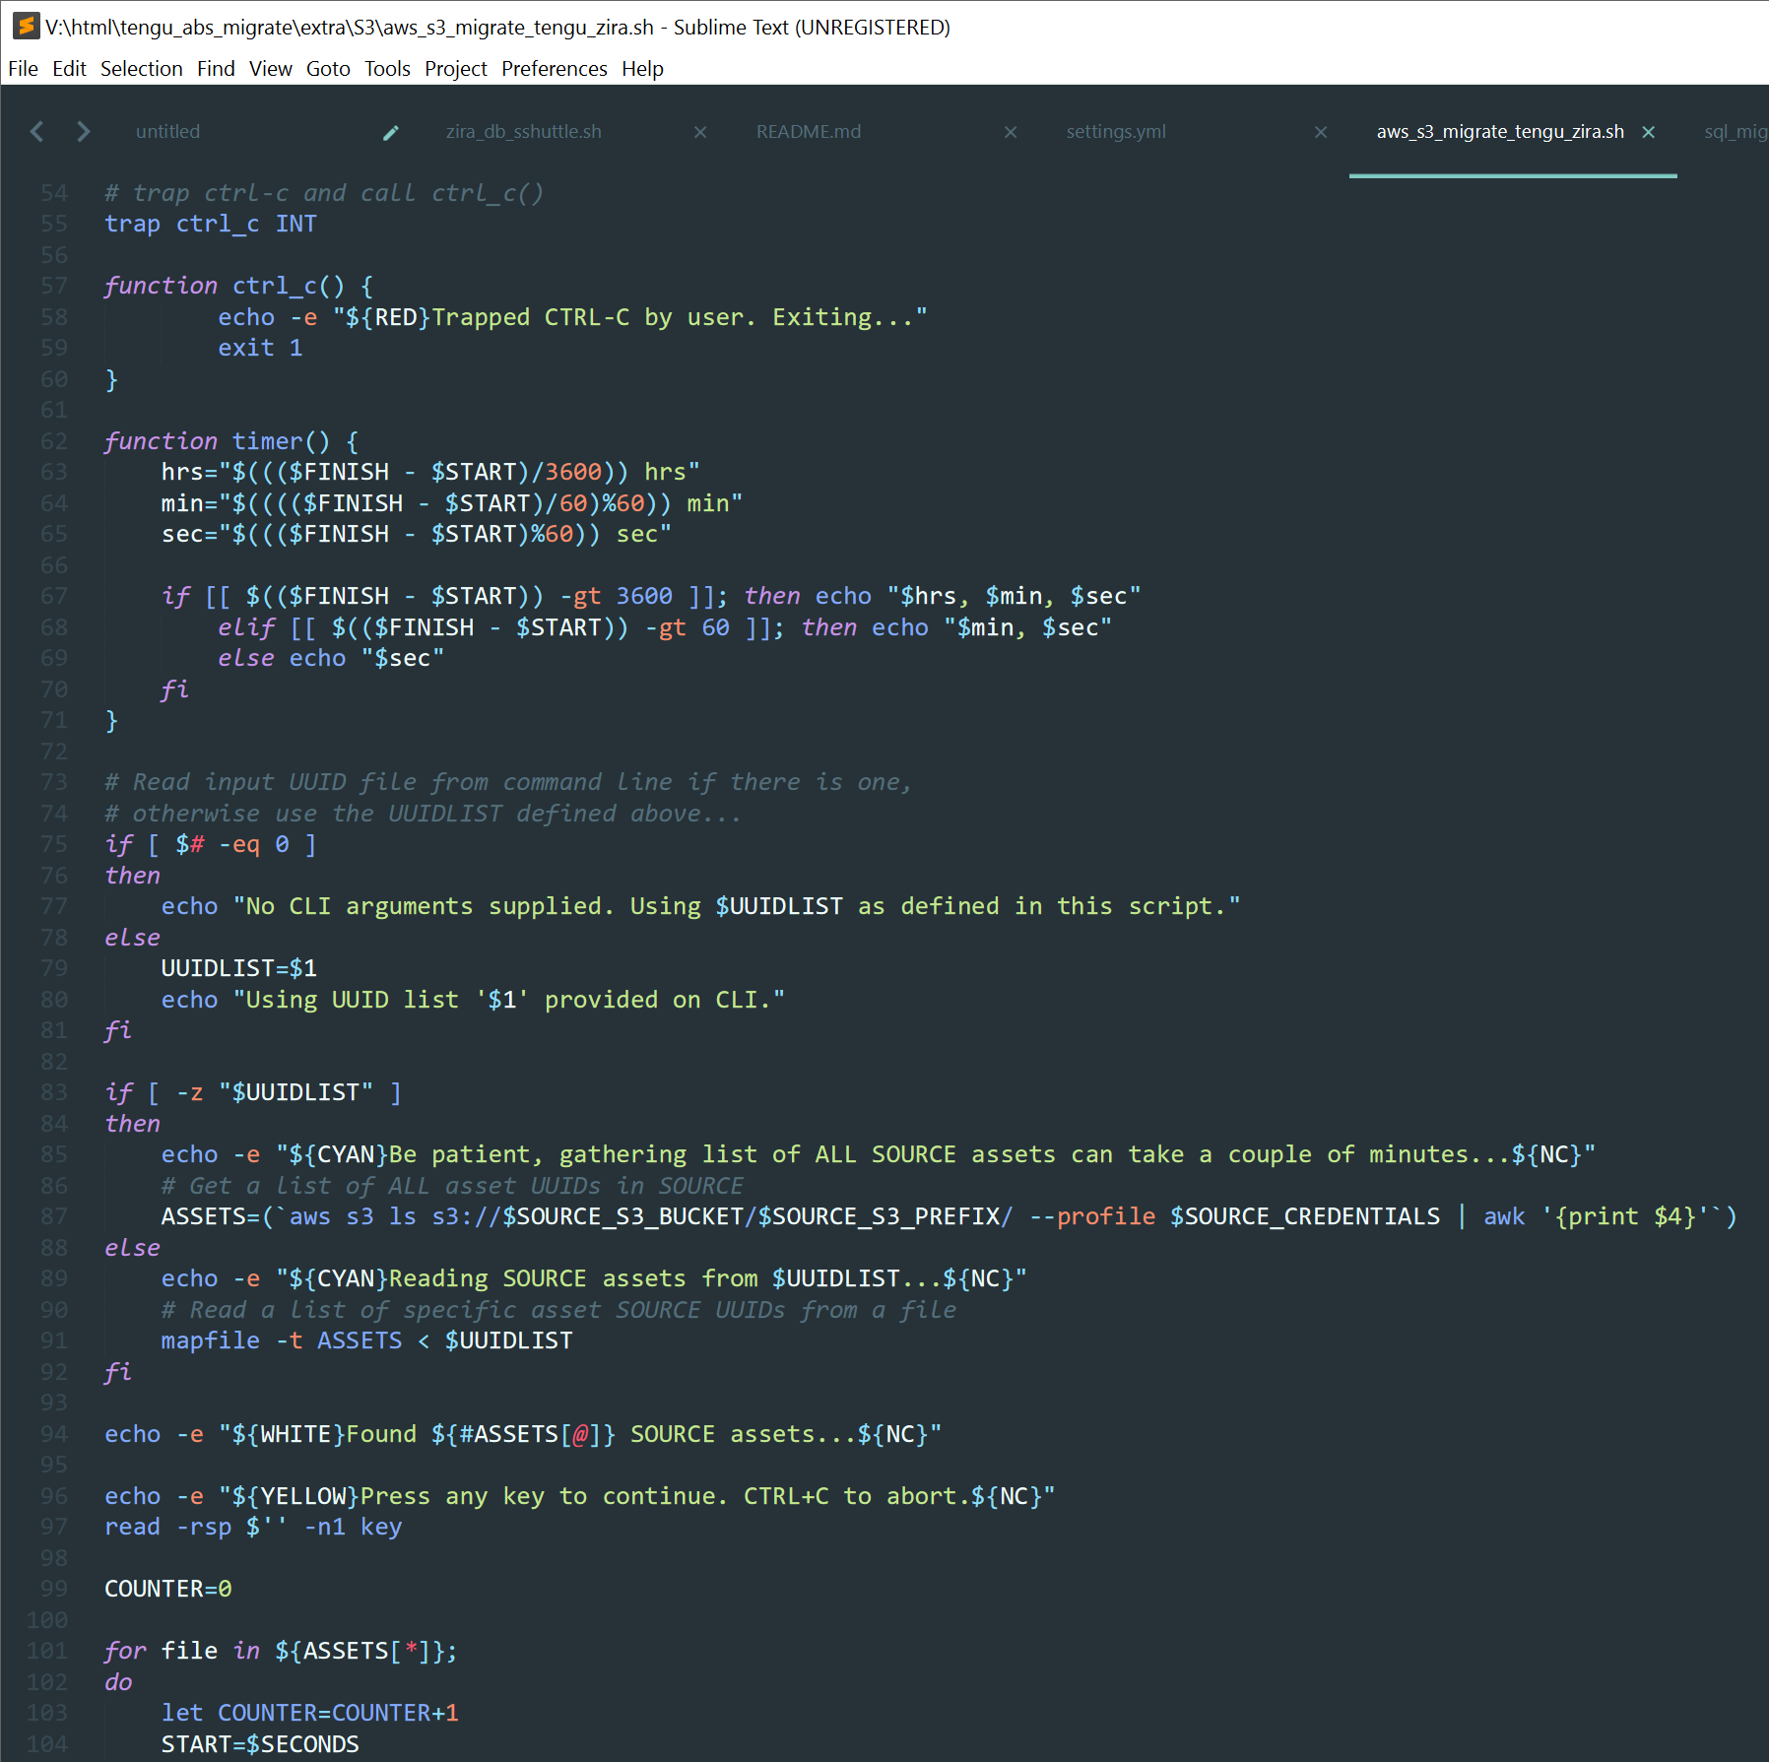Close the zira_db_sshuttle.sh tab with its X icon
This screenshot has height=1762, width=1769.
[x=700, y=131]
